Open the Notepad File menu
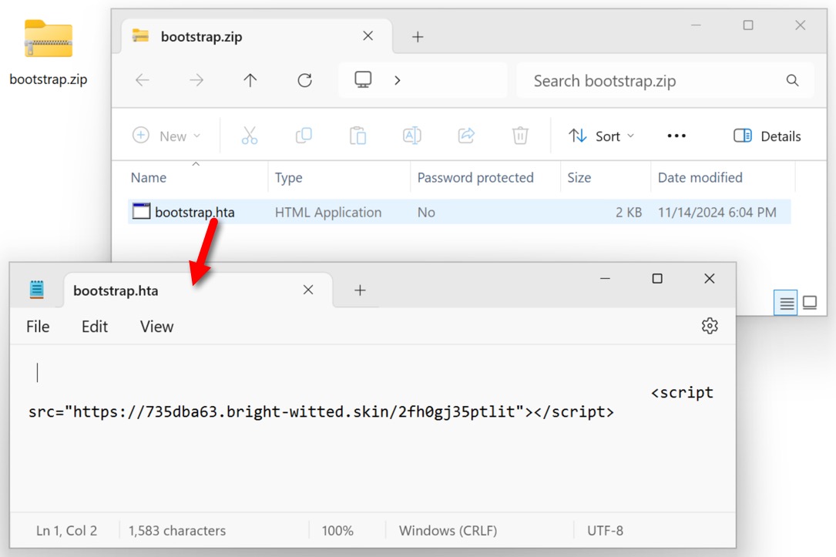836x557 pixels. [38, 326]
